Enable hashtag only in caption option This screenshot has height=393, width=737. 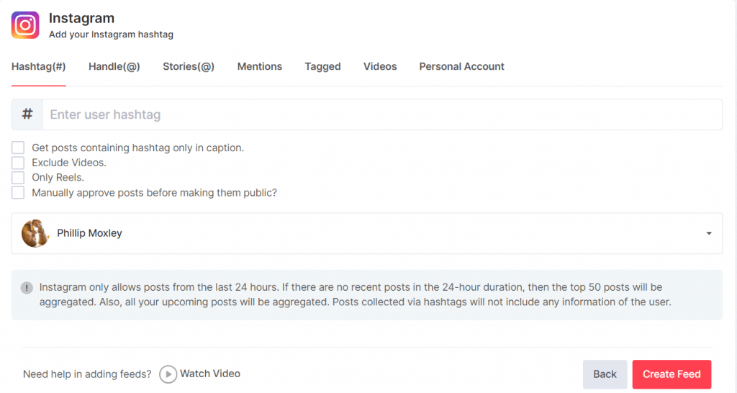18,148
